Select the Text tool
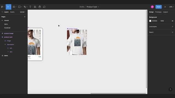Viewport: 175px width, 98px height. (30, 7)
